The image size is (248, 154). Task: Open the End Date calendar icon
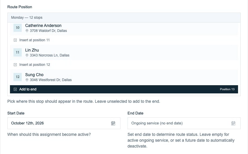coord(233,123)
